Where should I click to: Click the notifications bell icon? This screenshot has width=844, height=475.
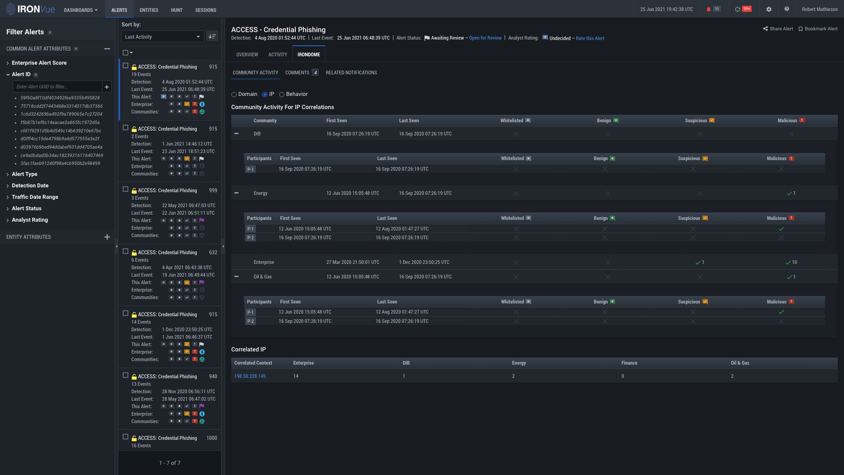pos(708,9)
